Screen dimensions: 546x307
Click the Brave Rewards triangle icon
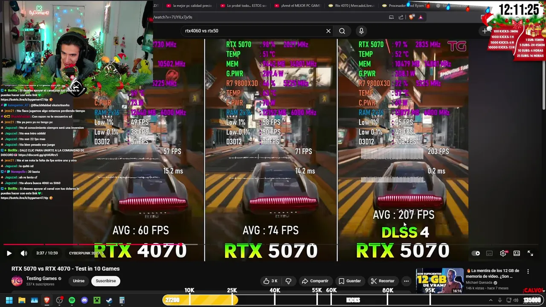pyautogui.click(x=421, y=17)
